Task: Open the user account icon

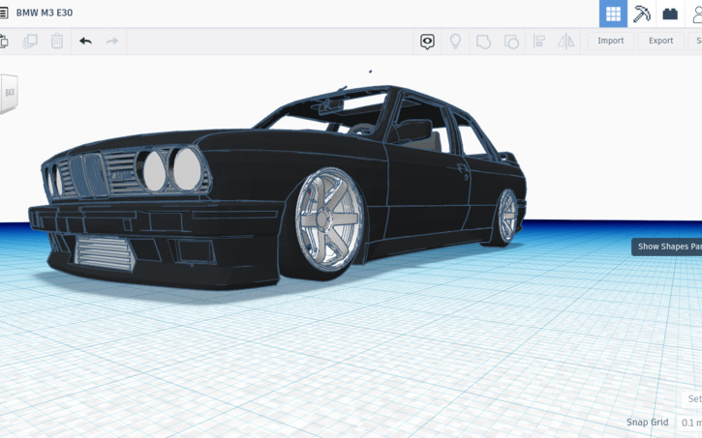Action: coord(696,14)
